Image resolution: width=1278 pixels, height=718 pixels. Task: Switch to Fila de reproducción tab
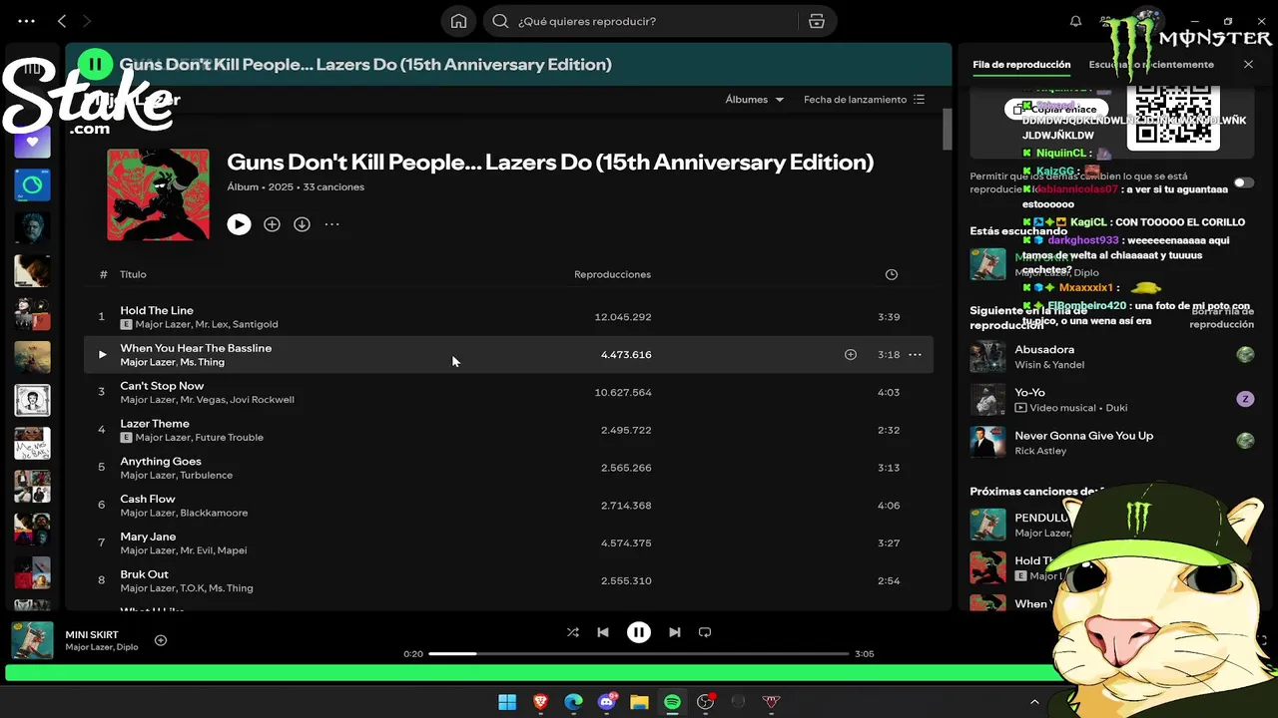[1021, 64]
